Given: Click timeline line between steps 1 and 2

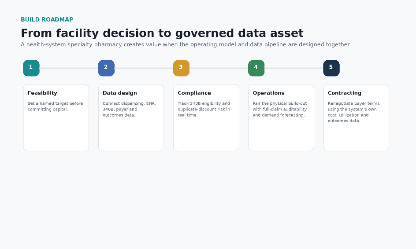Looking at the screenshot, I should [69, 68].
